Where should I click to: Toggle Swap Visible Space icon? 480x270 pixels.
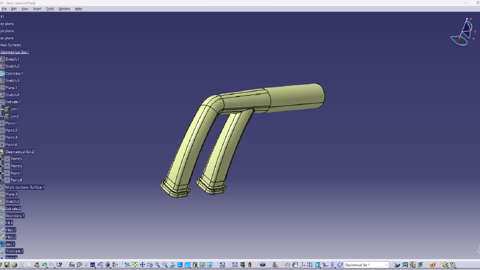pos(209,265)
